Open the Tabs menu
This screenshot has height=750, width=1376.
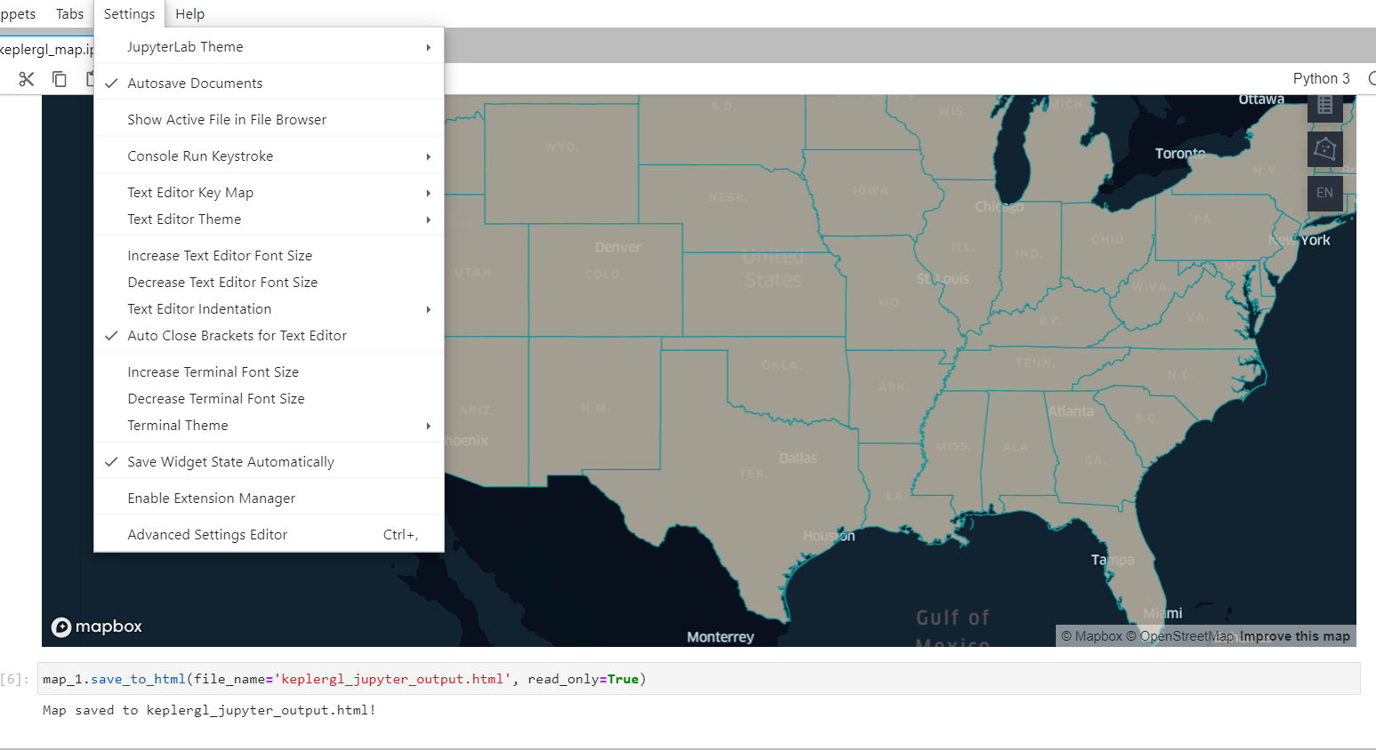click(69, 13)
